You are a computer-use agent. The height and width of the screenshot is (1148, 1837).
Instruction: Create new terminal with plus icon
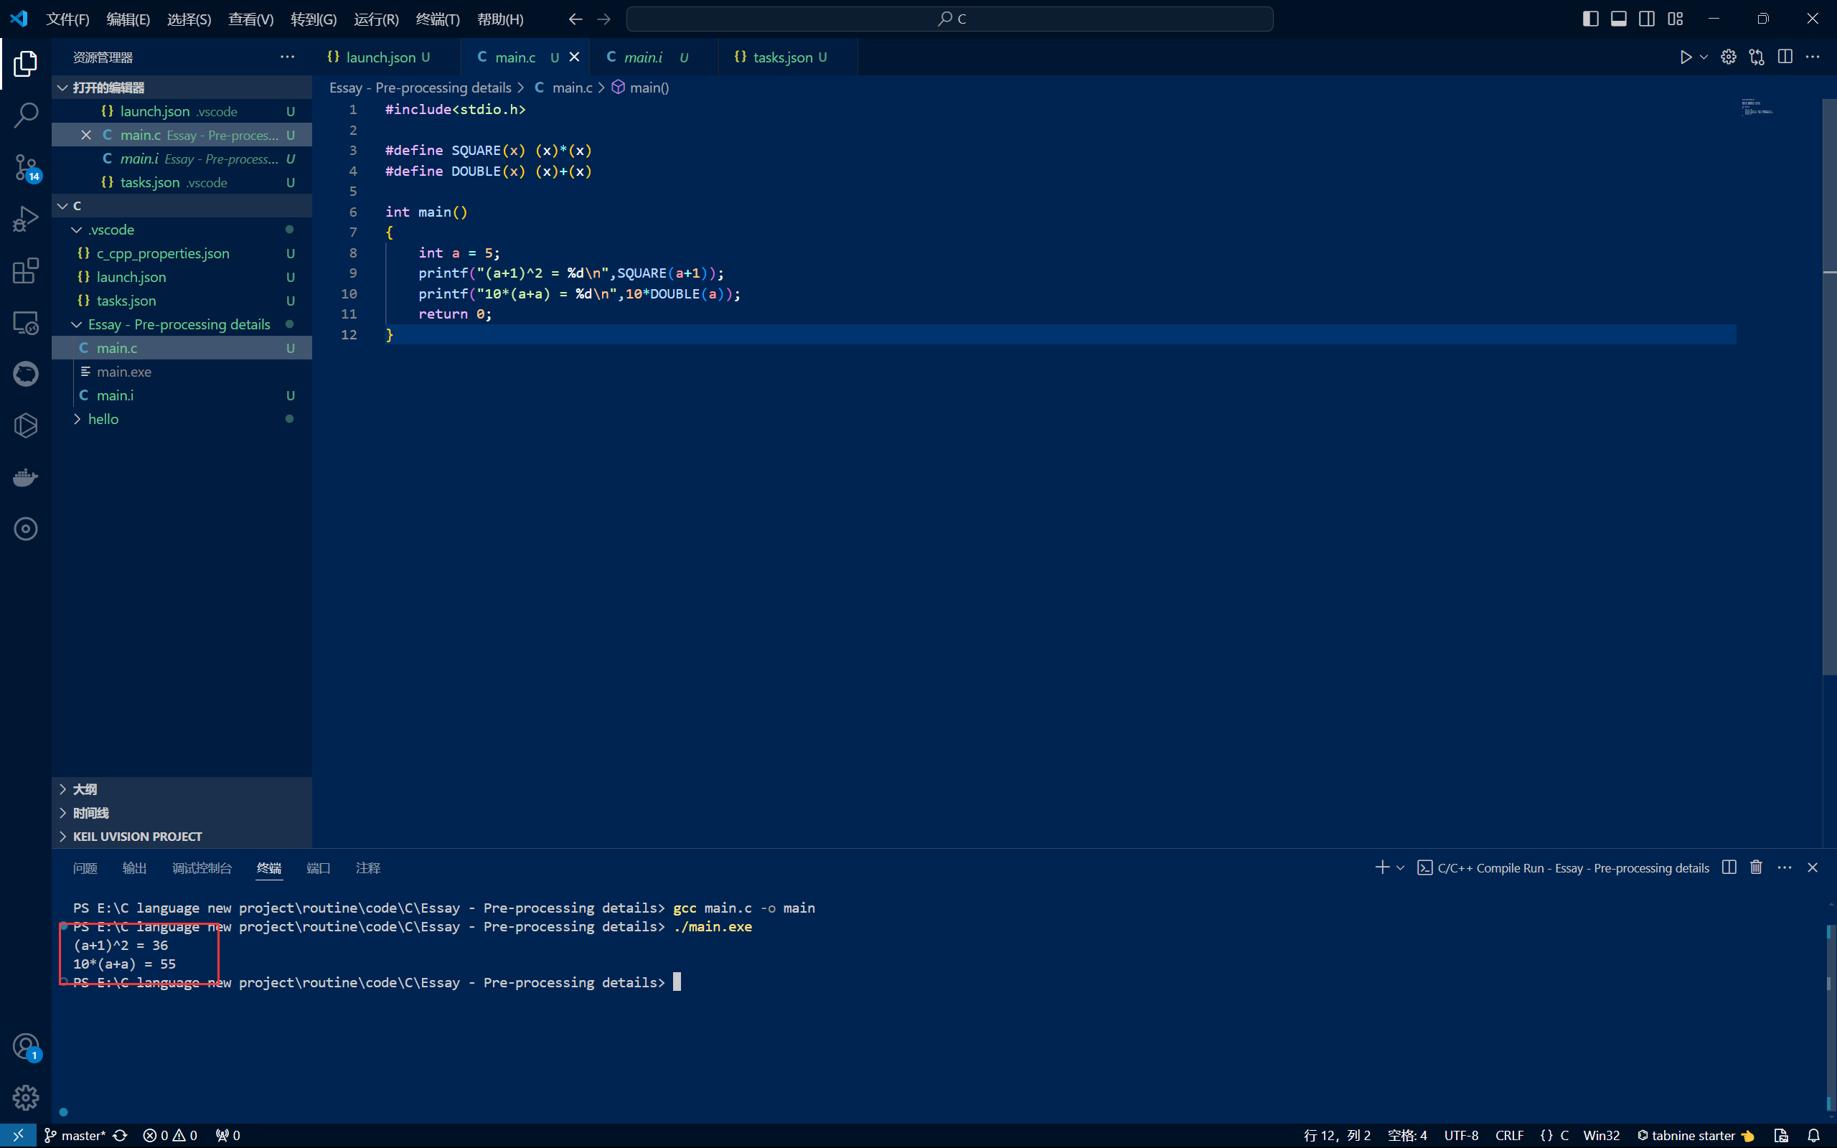click(1381, 867)
